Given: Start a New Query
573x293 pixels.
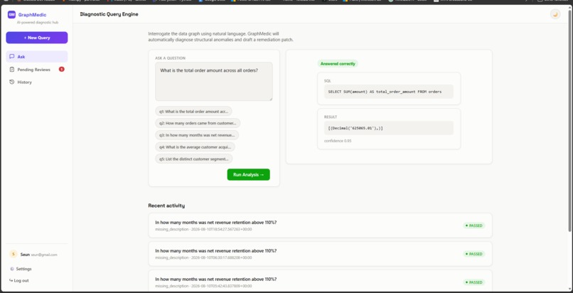Looking at the screenshot, I should coord(37,38).
